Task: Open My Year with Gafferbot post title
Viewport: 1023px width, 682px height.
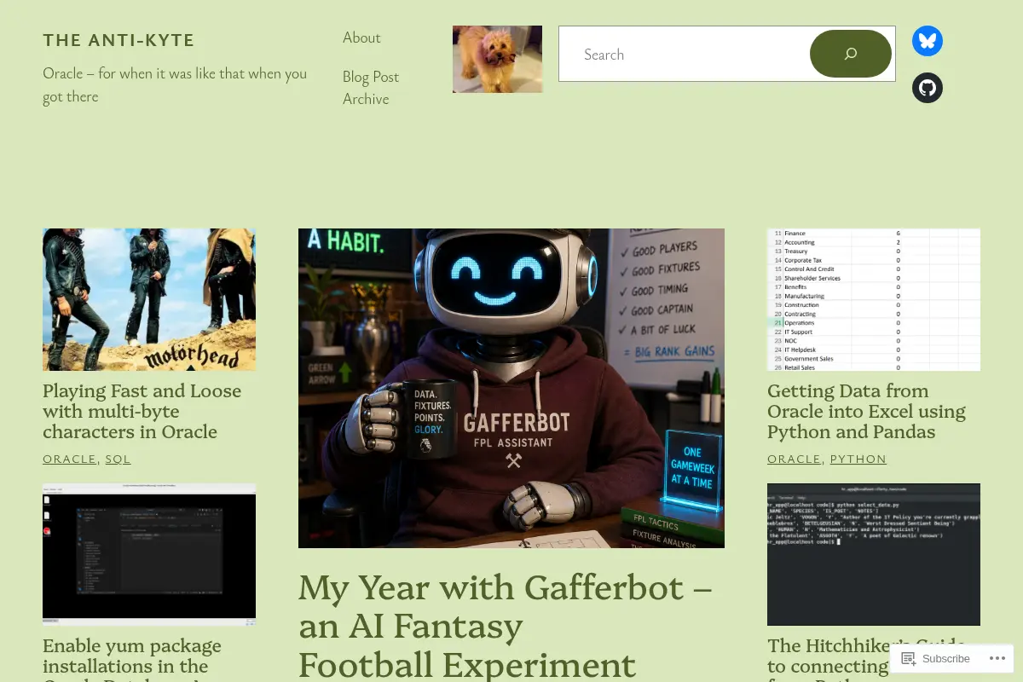Action: (x=505, y=626)
